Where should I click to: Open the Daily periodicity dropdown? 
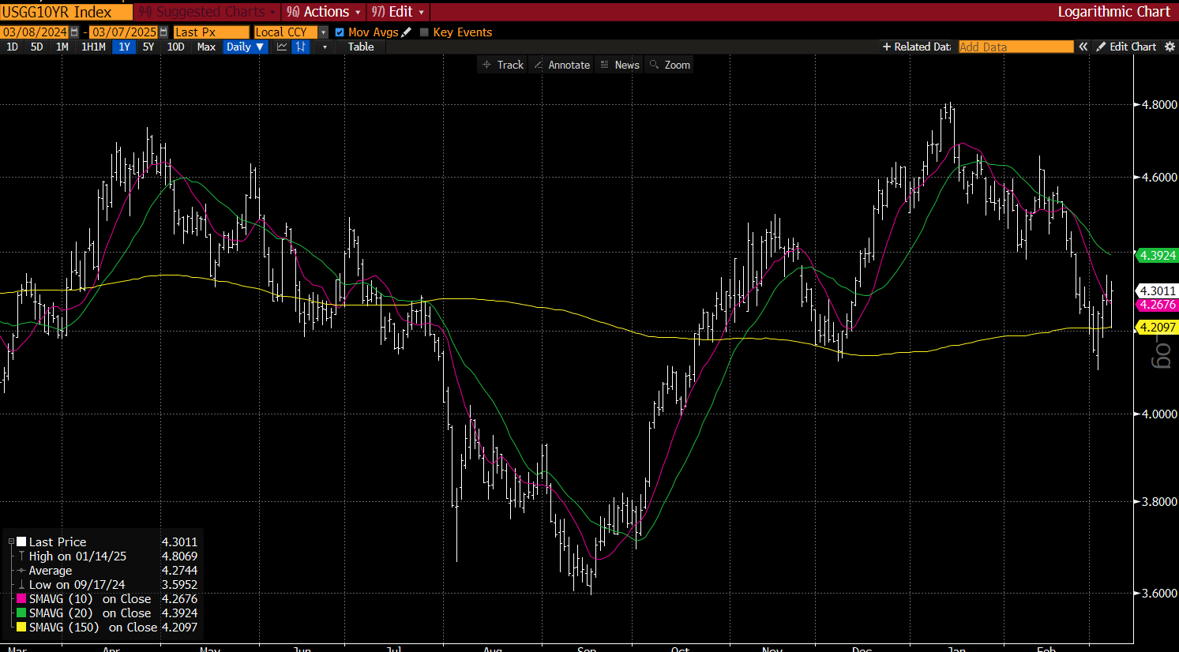(x=245, y=47)
